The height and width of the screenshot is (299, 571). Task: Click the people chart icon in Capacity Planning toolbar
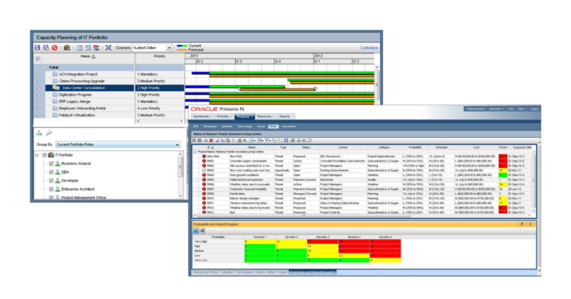[97, 47]
